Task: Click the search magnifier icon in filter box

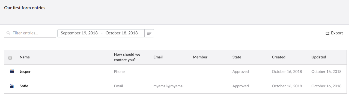Action: pos(8,33)
